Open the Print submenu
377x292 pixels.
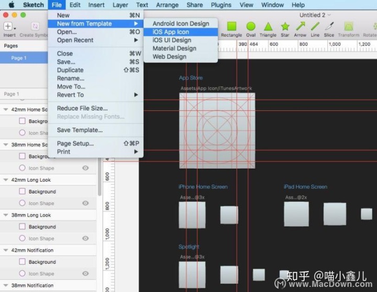point(96,152)
